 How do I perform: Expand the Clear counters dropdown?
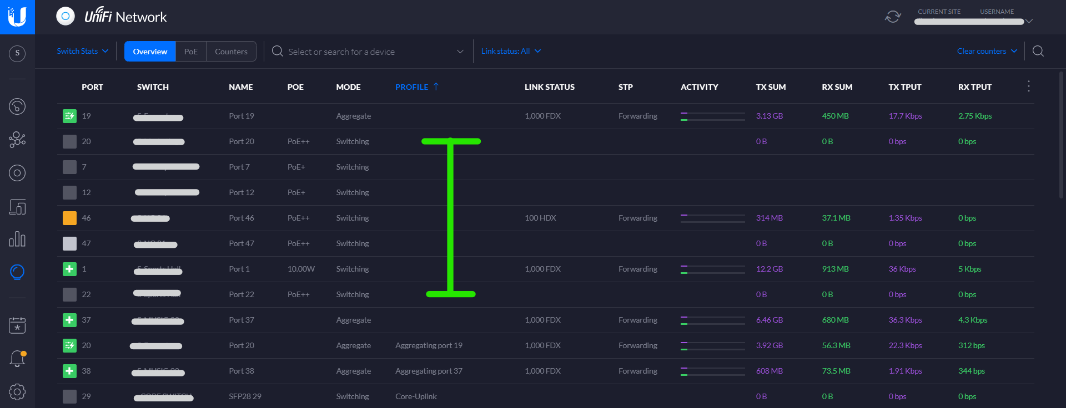[x=987, y=51]
